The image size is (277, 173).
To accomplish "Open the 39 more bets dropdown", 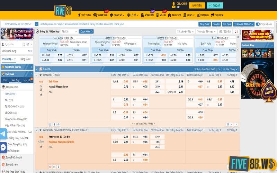I will coord(229,125).
